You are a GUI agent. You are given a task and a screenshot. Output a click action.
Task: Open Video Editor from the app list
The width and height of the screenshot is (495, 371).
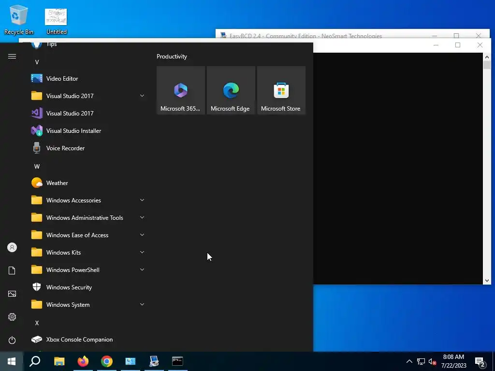tap(88, 79)
